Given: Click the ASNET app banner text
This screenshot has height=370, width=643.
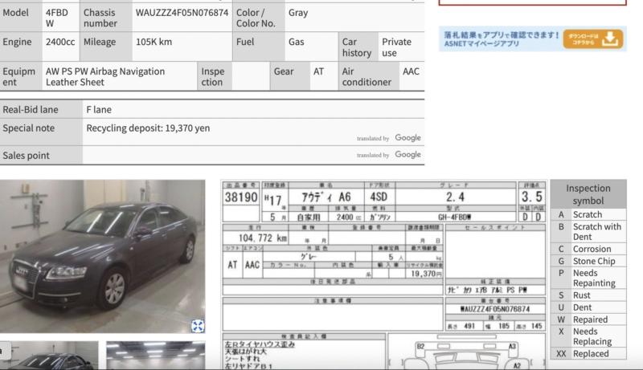Looking at the screenshot, I should tap(499, 39).
